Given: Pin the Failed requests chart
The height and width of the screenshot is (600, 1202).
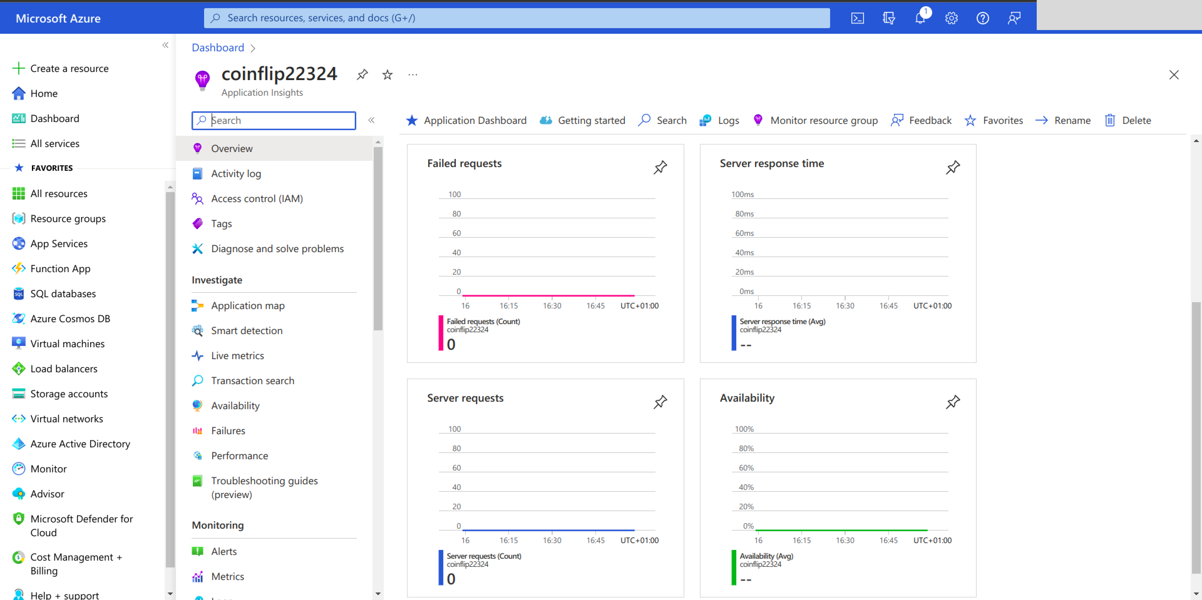Looking at the screenshot, I should (660, 167).
